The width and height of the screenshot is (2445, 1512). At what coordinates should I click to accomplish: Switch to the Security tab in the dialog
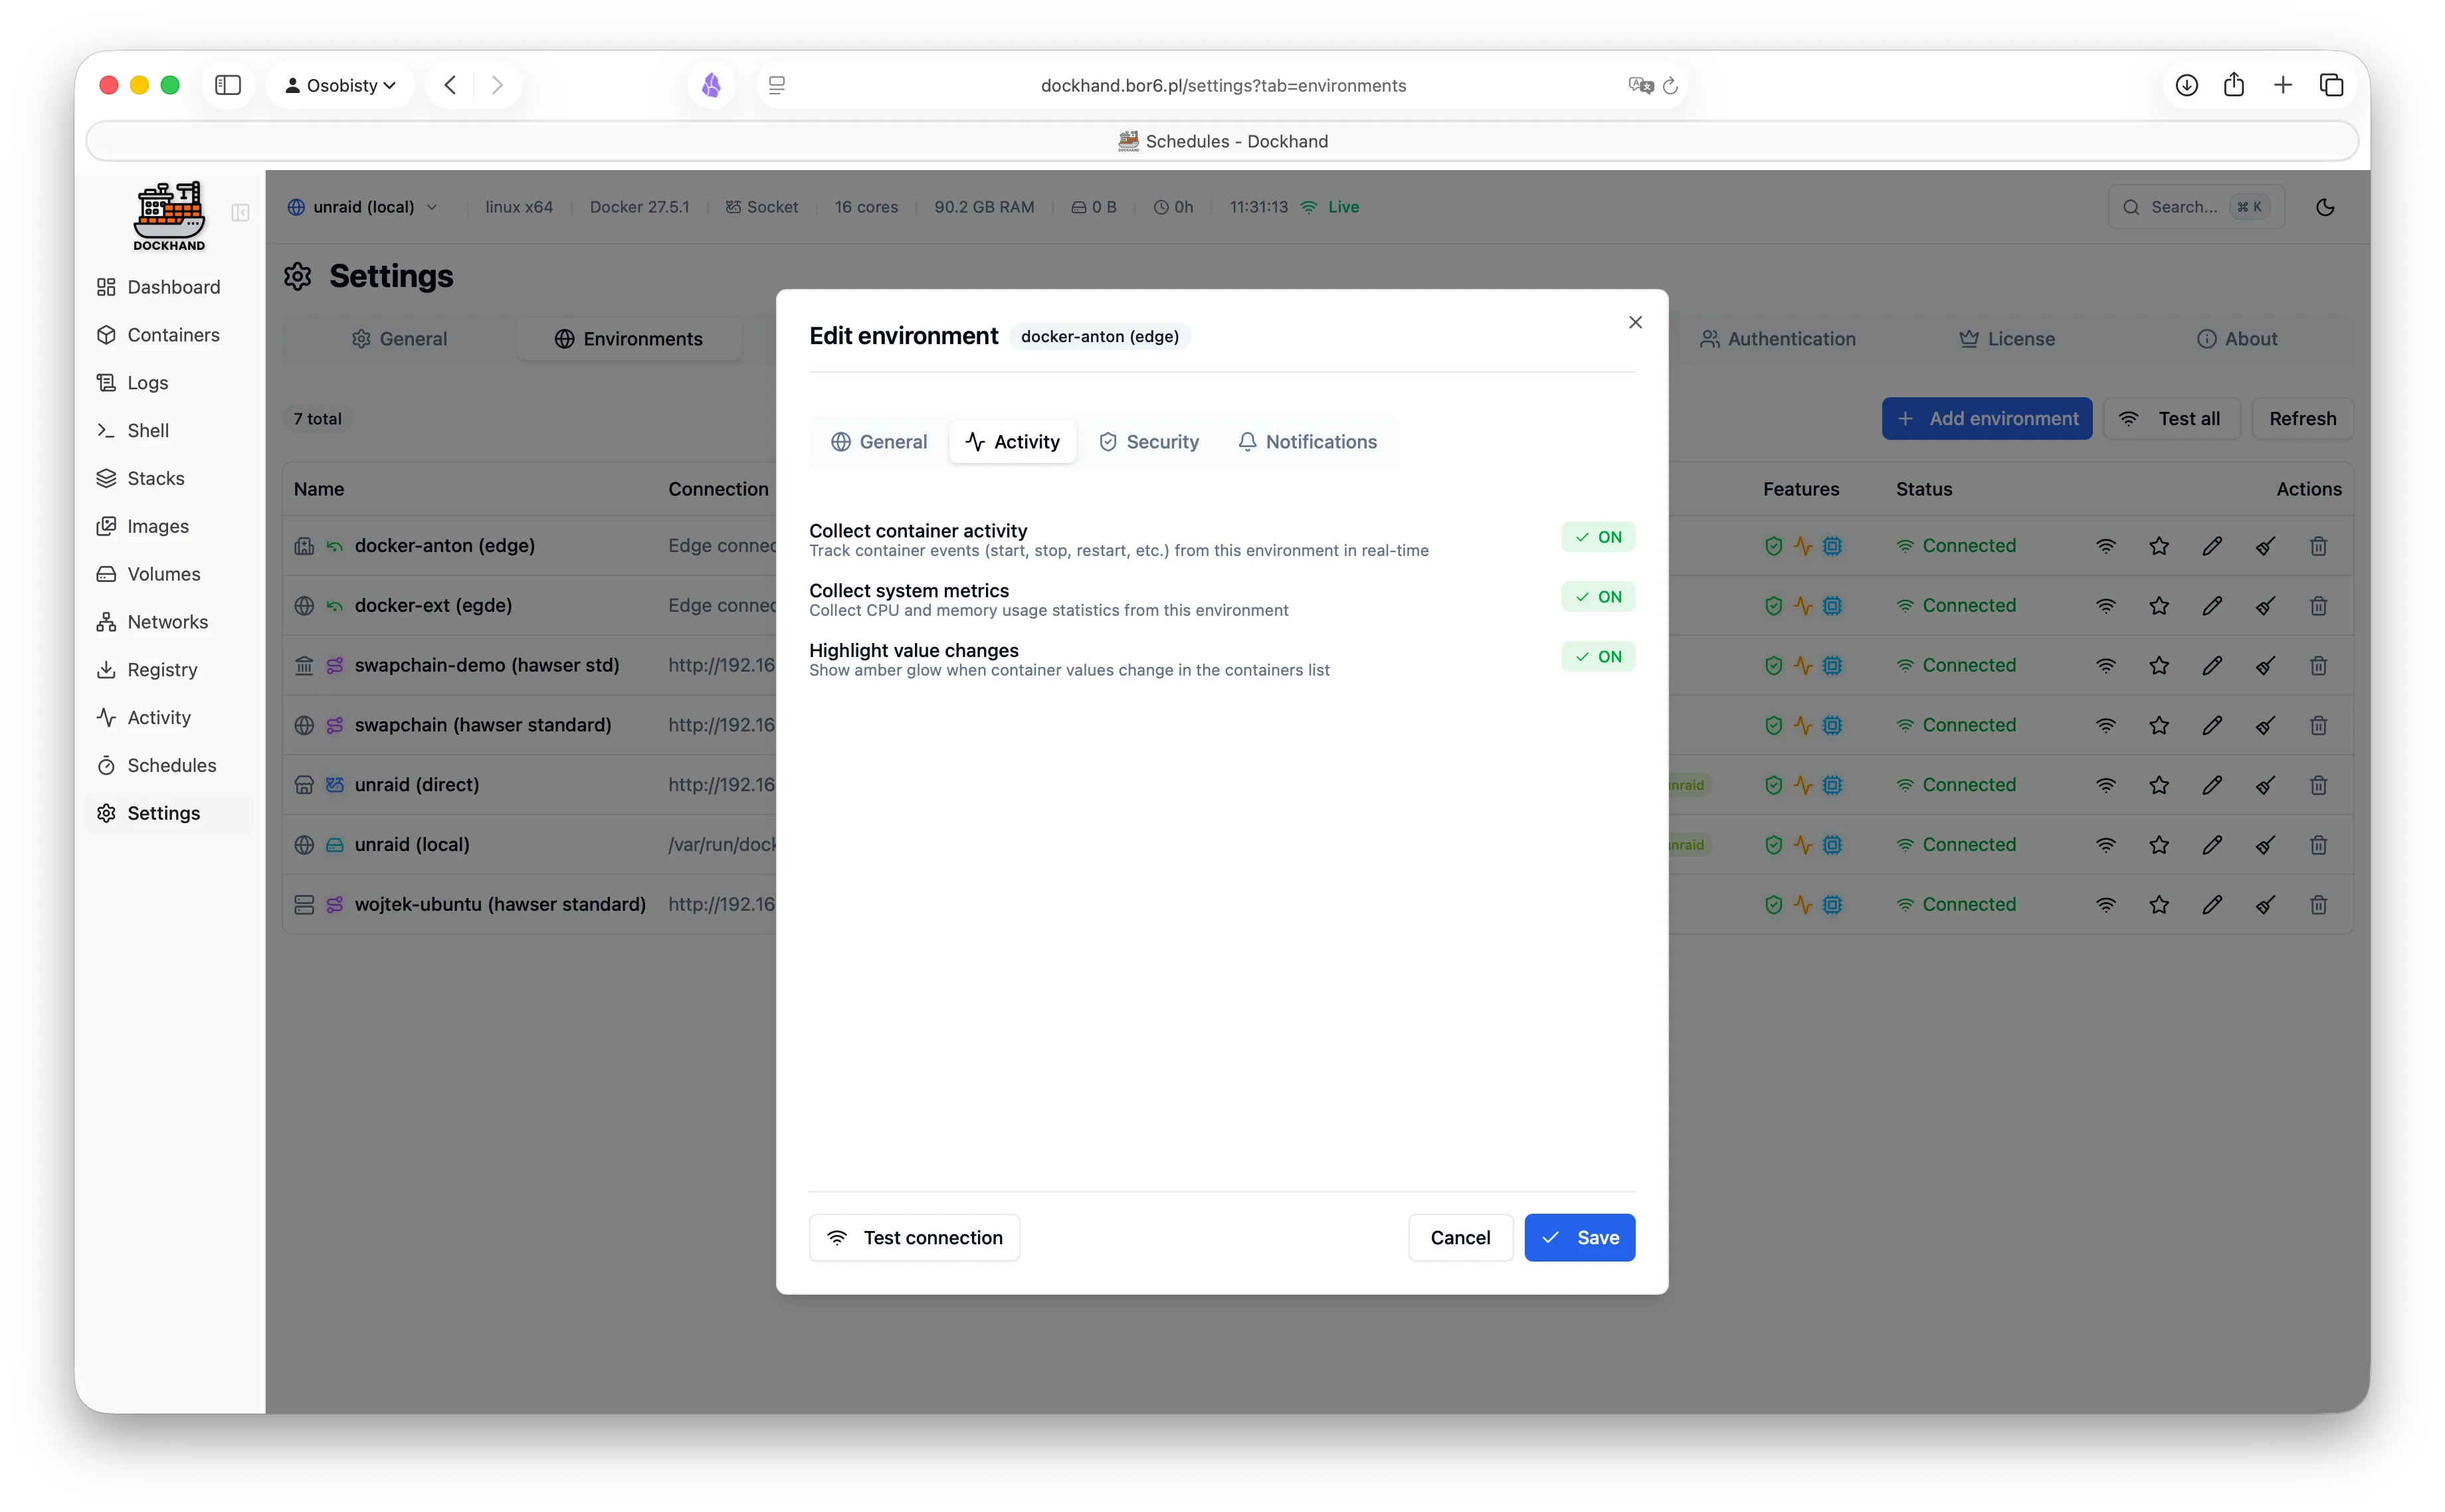(1148, 442)
